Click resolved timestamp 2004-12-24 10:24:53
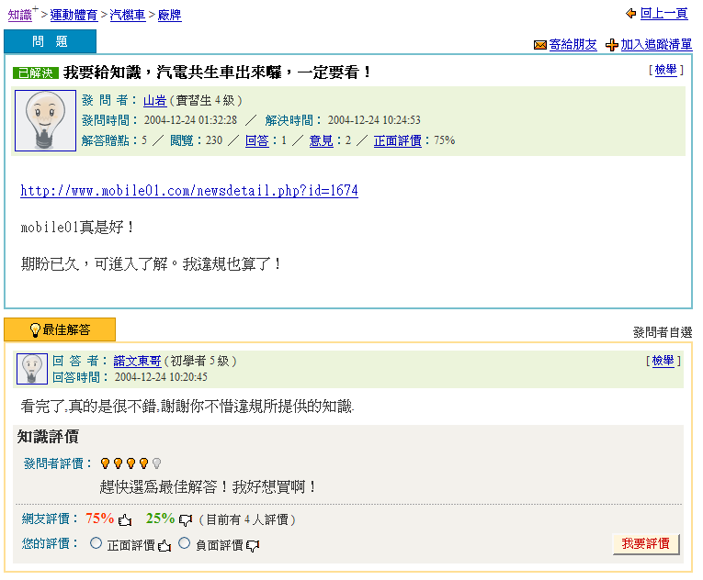This screenshot has width=703, height=580. (x=374, y=120)
